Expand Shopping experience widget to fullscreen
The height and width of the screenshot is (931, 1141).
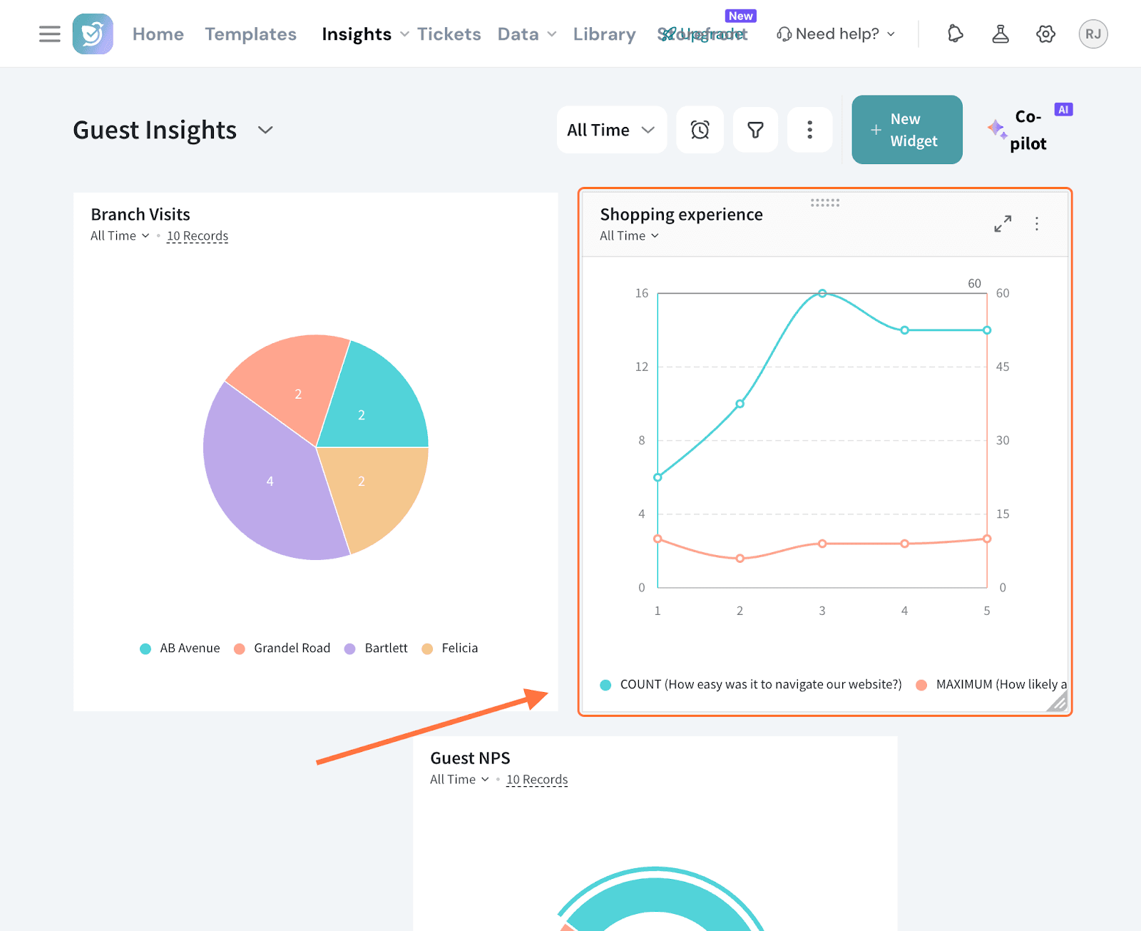pos(1003,224)
